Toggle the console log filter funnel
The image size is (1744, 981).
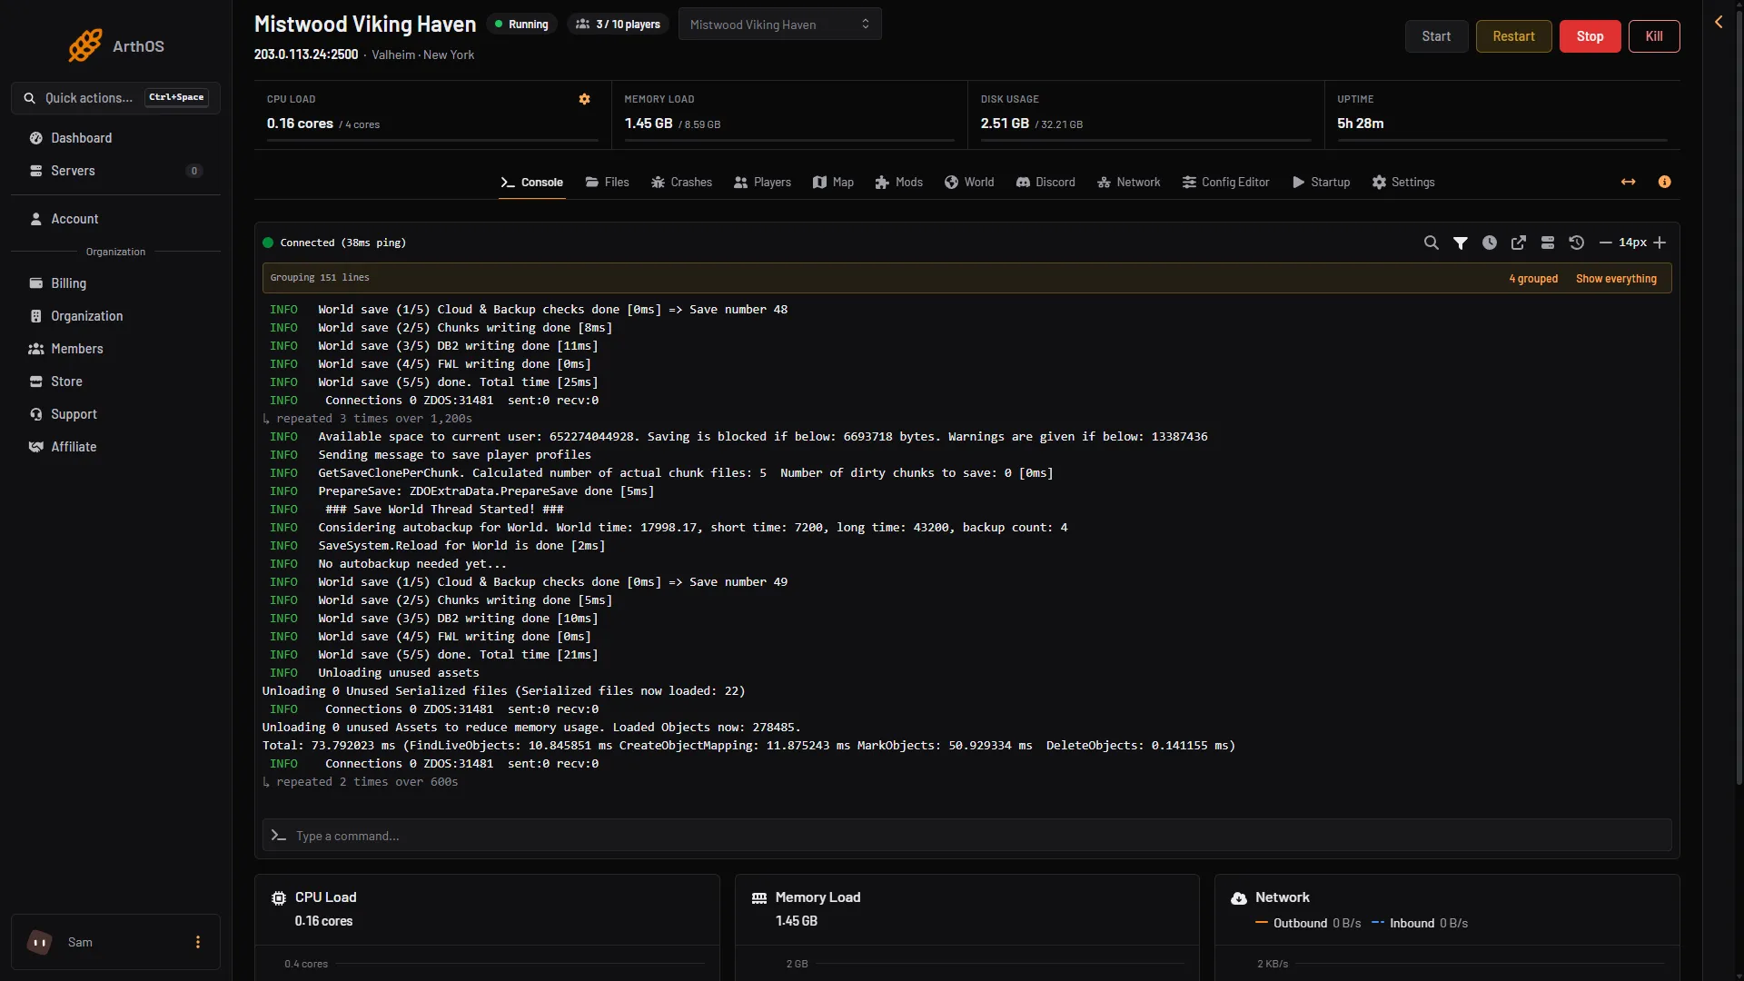click(1460, 243)
